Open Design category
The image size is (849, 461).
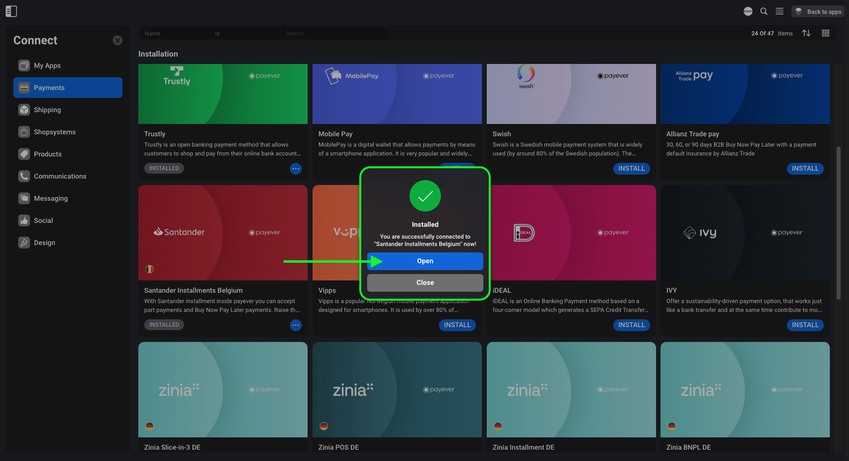(x=68, y=243)
